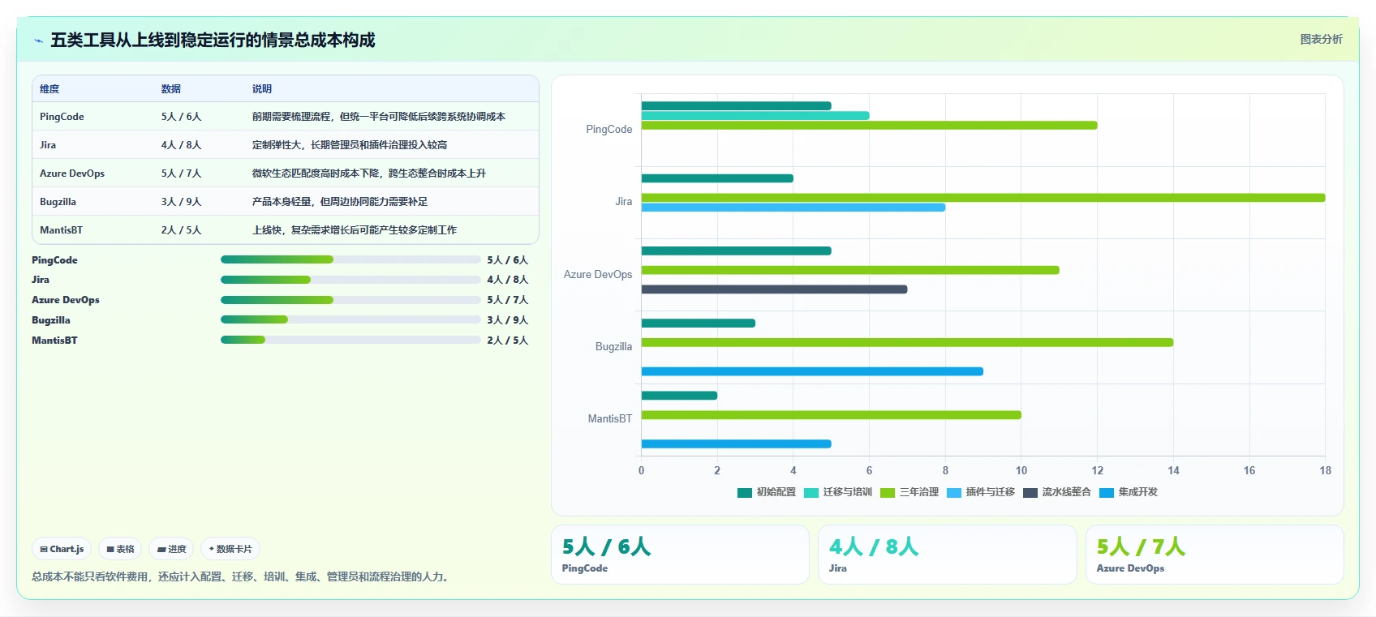Click PingCode 迁移与培训 teal bar
The image size is (1376, 617).
tap(755, 115)
